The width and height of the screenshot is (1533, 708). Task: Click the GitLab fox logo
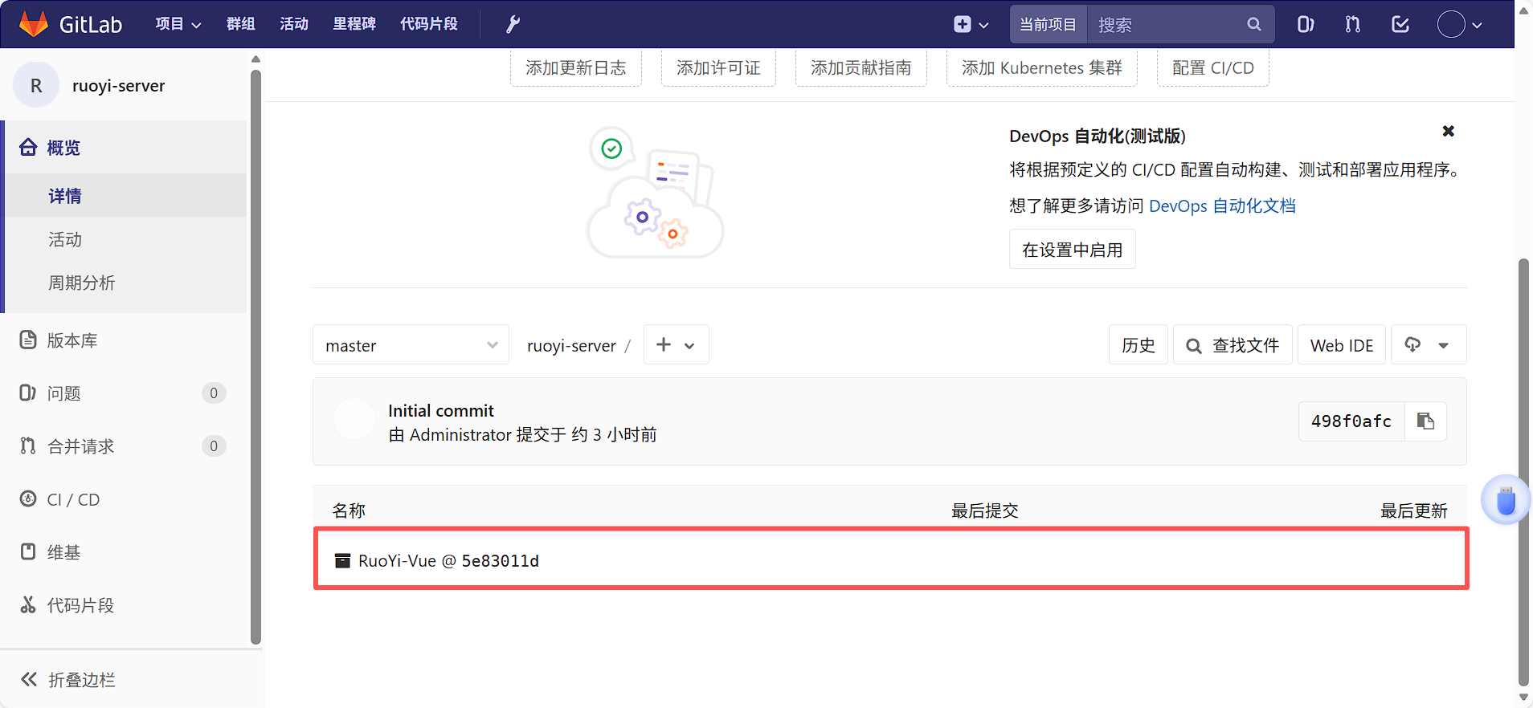coord(34,24)
